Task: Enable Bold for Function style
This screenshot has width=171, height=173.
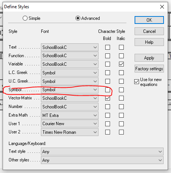Action: pos(107,56)
